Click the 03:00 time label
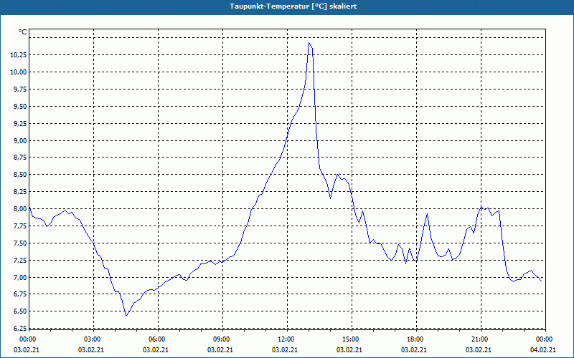Viewport: 574px width, 358px height. [94, 339]
